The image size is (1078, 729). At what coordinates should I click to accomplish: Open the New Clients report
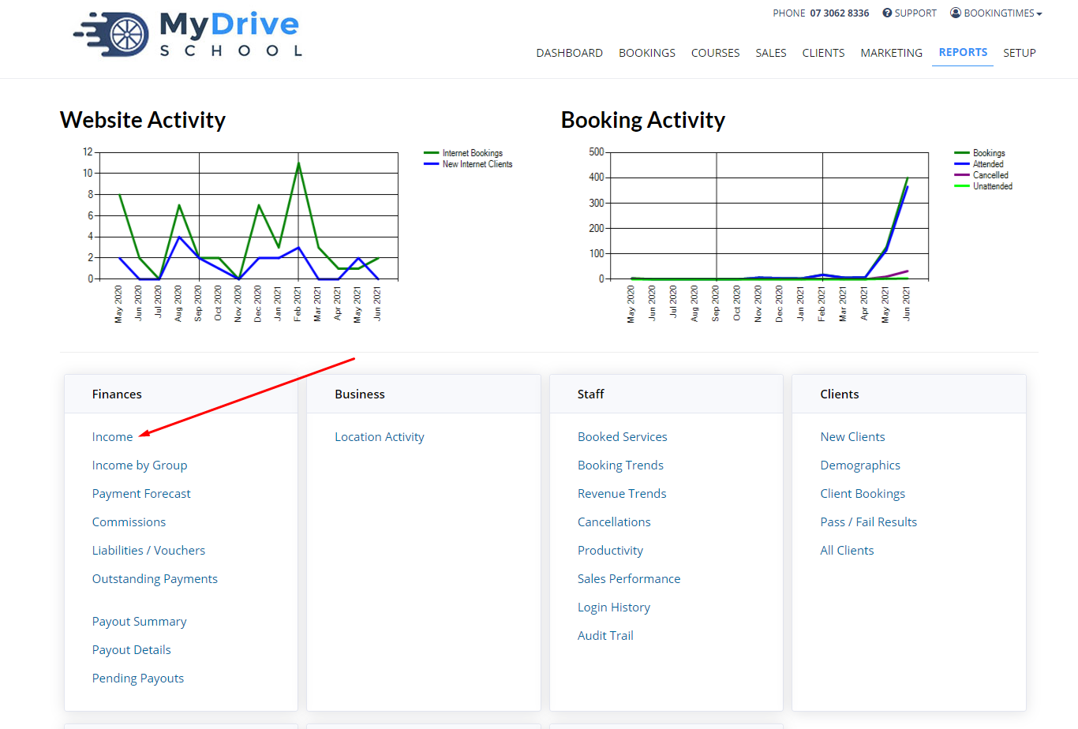coord(852,437)
